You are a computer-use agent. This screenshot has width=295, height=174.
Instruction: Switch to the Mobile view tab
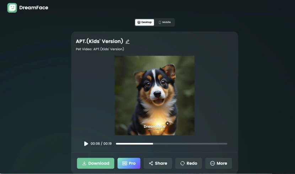point(165,22)
